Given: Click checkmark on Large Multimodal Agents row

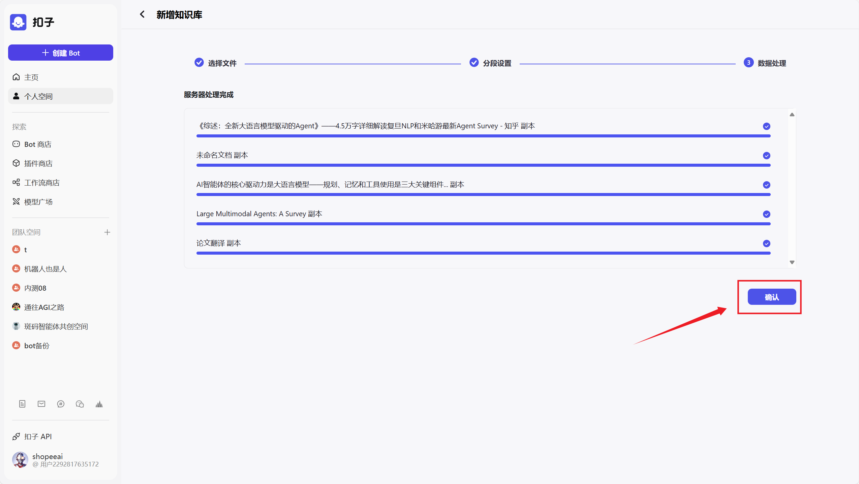Looking at the screenshot, I should click(x=766, y=214).
